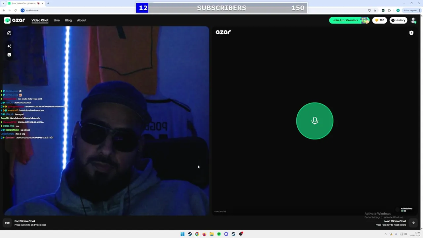The height and width of the screenshot is (238, 423).
Task: Open Spotify from the taskbar
Action: pos(219,234)
